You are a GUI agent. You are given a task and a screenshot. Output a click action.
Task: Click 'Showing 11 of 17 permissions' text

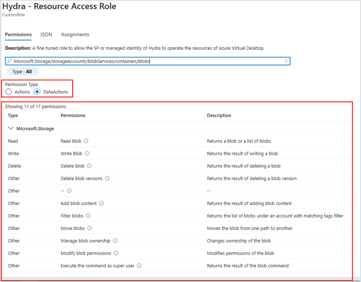point(35,107)
